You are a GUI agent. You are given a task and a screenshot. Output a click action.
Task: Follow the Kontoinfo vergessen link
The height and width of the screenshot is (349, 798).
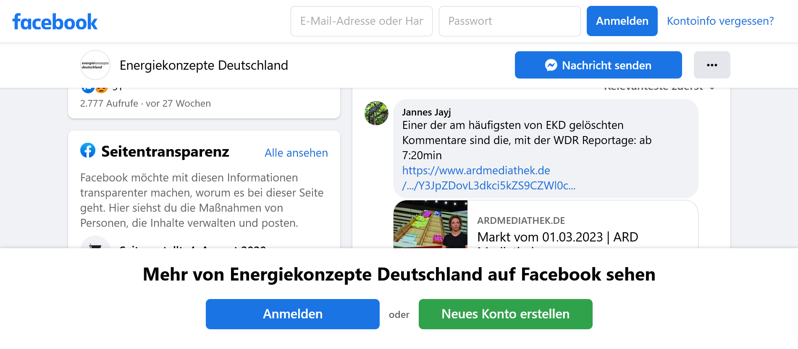point(720,21)
